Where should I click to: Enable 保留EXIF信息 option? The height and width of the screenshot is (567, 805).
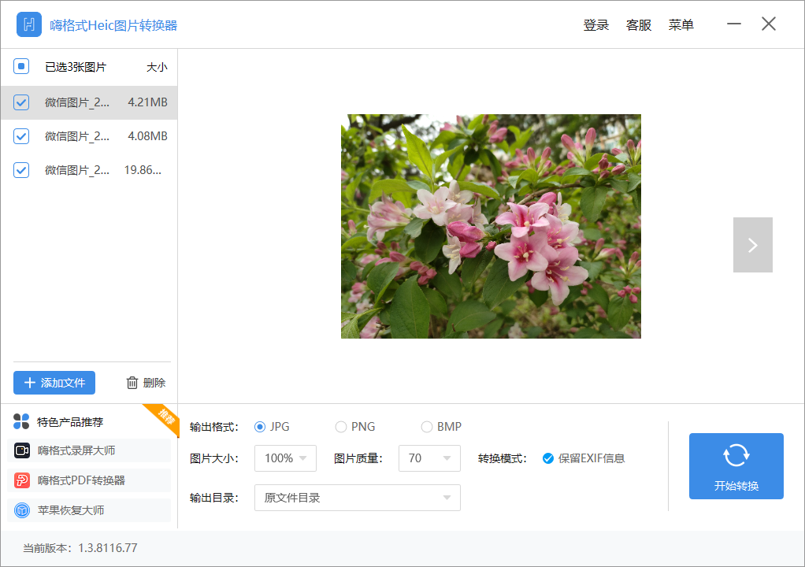547,458
